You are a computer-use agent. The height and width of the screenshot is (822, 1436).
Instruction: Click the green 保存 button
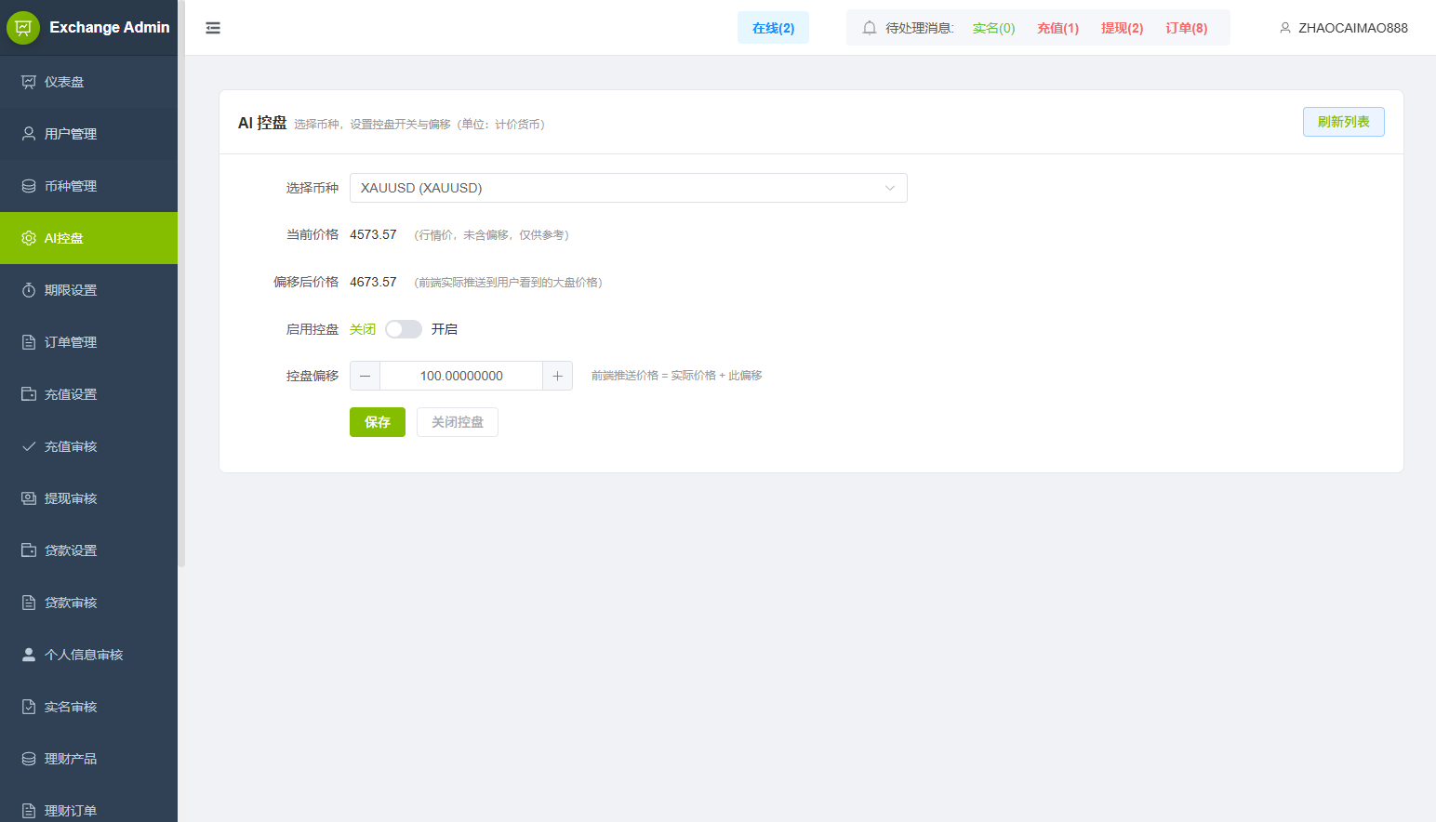378,422
